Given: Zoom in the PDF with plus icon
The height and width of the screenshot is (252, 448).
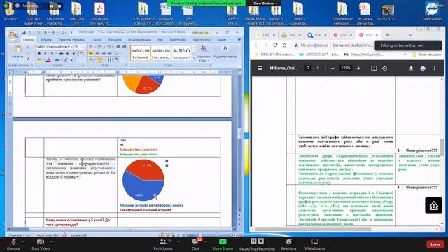Looking at the screenshot, I should click(358, 69).
